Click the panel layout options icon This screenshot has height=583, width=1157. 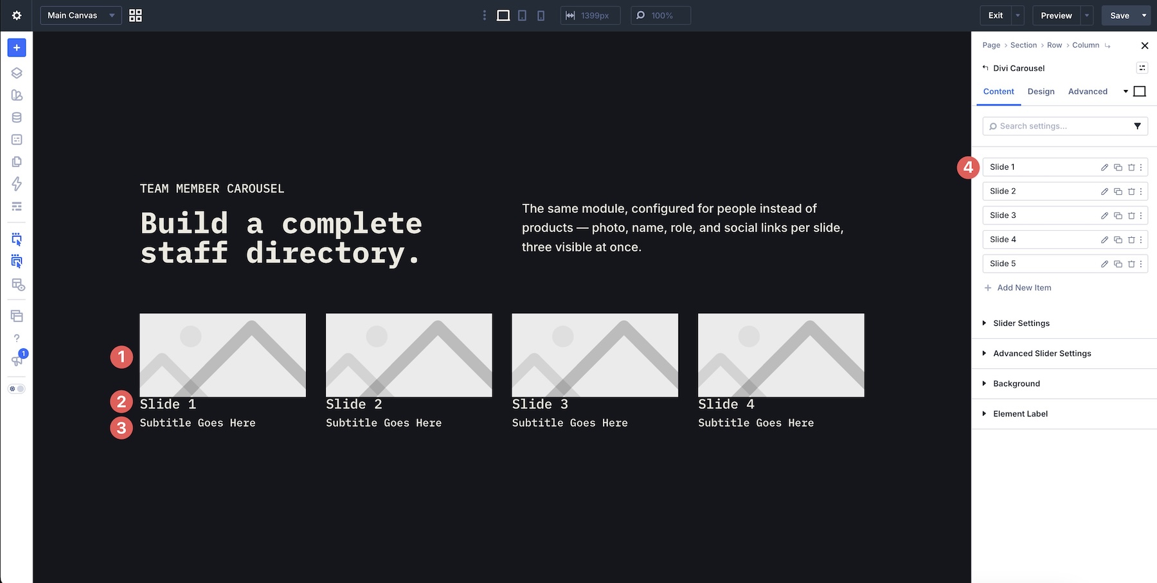[x=1142, y=68]
